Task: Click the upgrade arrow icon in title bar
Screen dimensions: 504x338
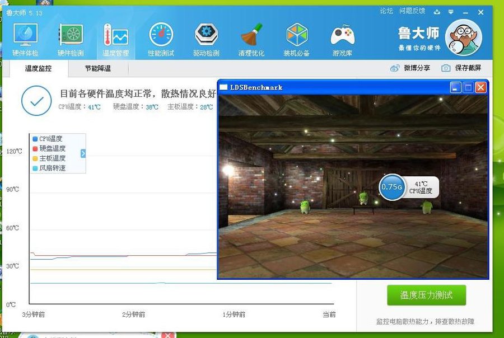Action: pos(437,12)
